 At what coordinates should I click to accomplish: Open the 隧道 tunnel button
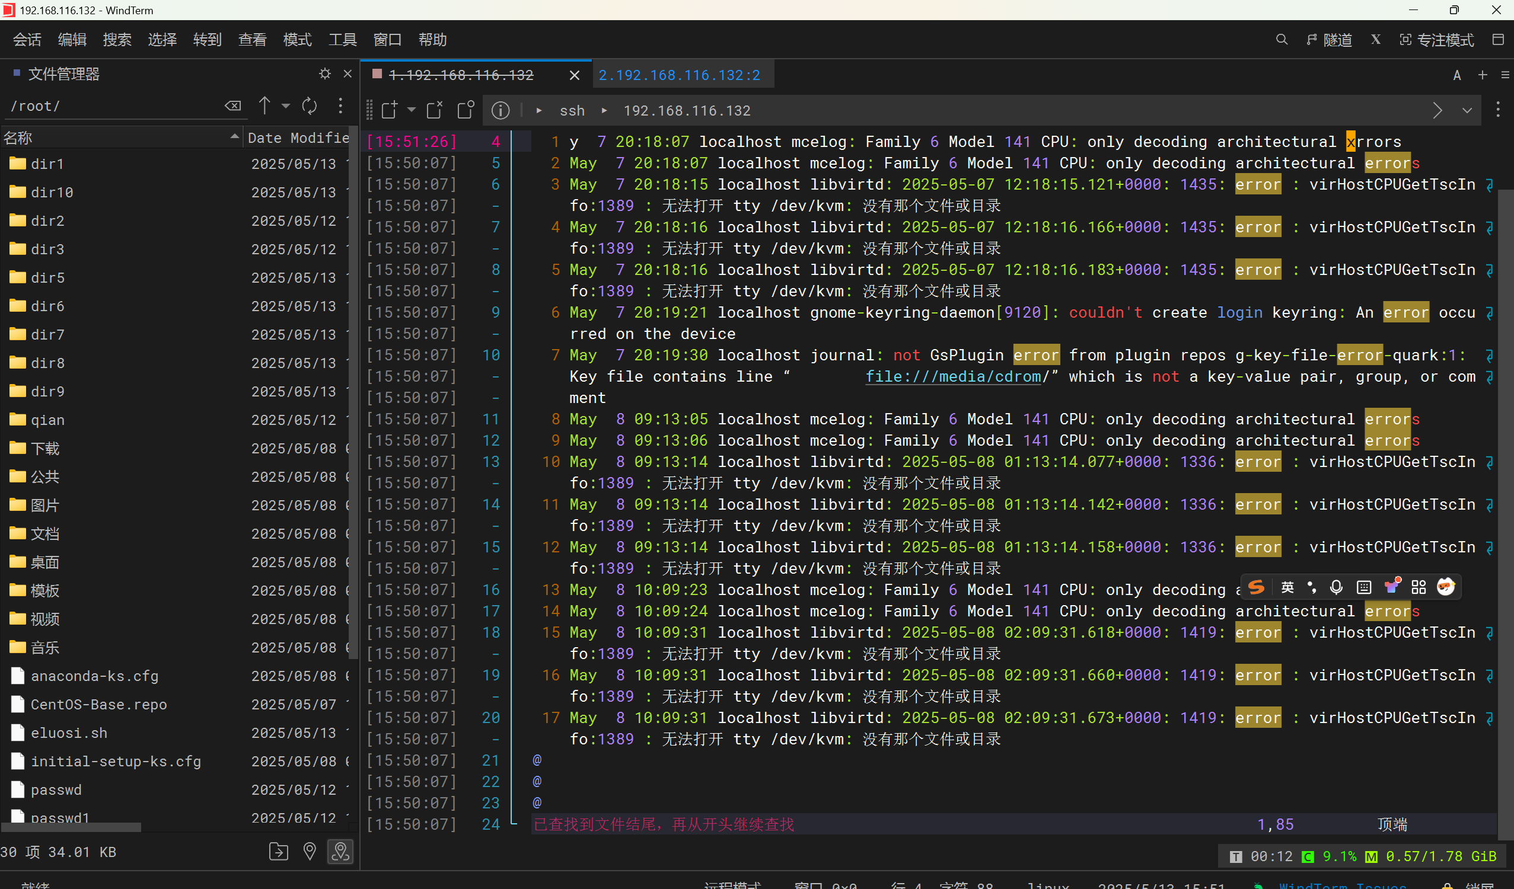(x=1329, y=40)
